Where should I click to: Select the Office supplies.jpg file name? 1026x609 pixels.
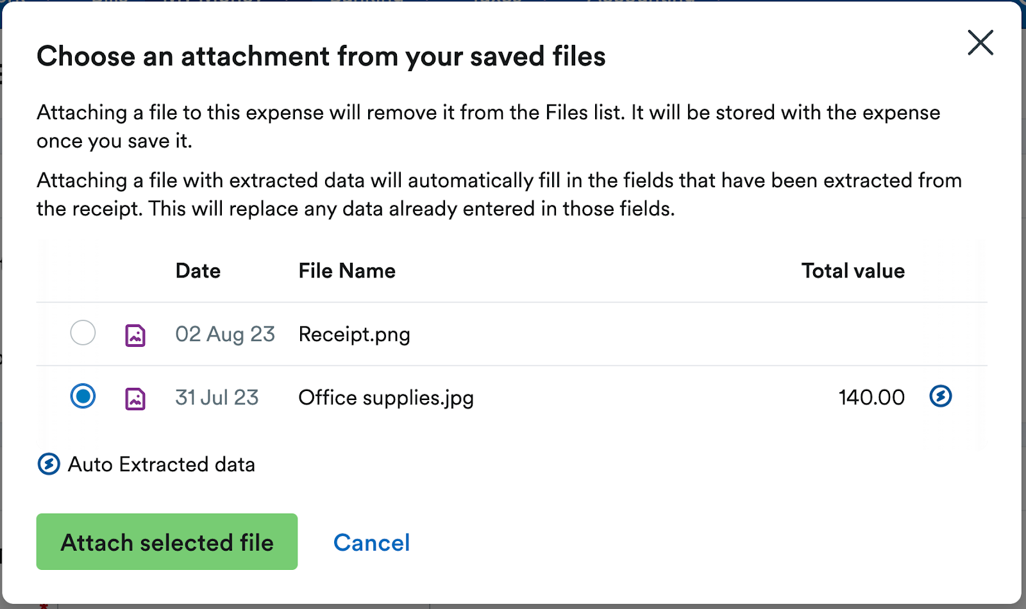point(386,397)
